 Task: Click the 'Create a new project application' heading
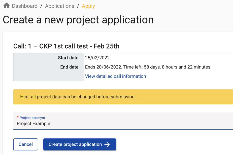pos(78,20)
